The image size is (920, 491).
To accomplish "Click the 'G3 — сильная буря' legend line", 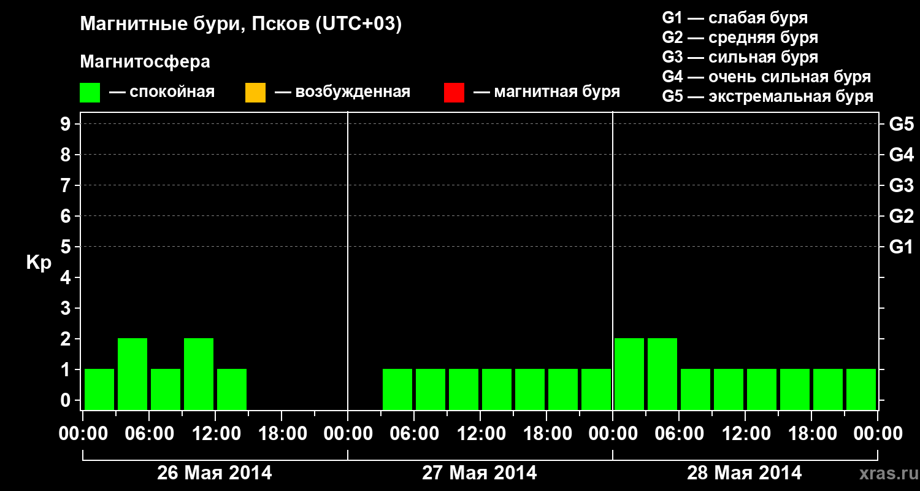I will pos(740,57).
